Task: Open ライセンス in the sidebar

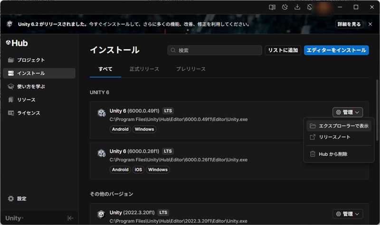Action: [39, 113]
